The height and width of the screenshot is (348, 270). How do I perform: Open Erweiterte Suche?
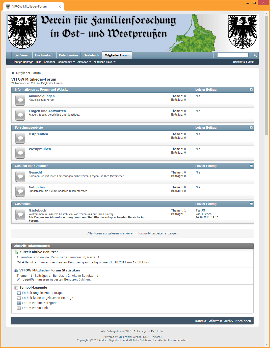point(243,62)
